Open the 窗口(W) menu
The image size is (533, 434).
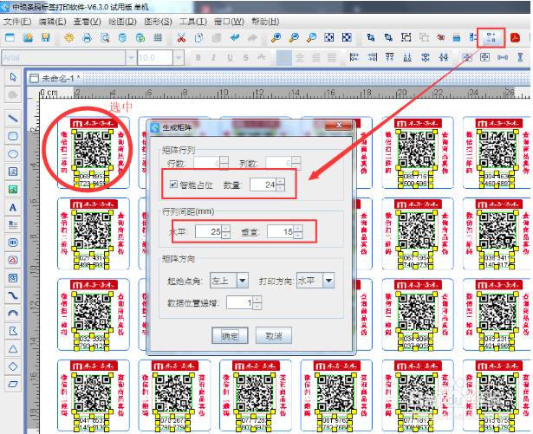(x=229, y=22)
